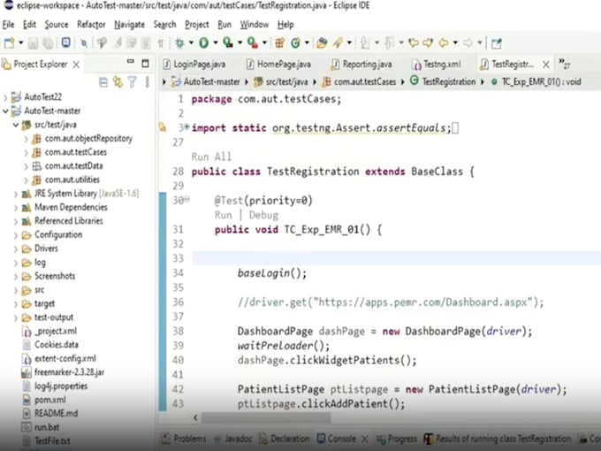Screen dimensions: 601x451
Task: Open the Debug button dropdown arrow
Action: [x=191, y=43]
